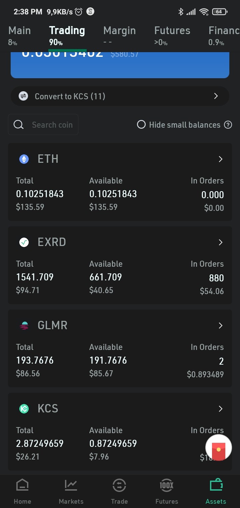Switch to the Margin account tab
Viewport: 240px width, 508px height.
click(x=119, y=35)
